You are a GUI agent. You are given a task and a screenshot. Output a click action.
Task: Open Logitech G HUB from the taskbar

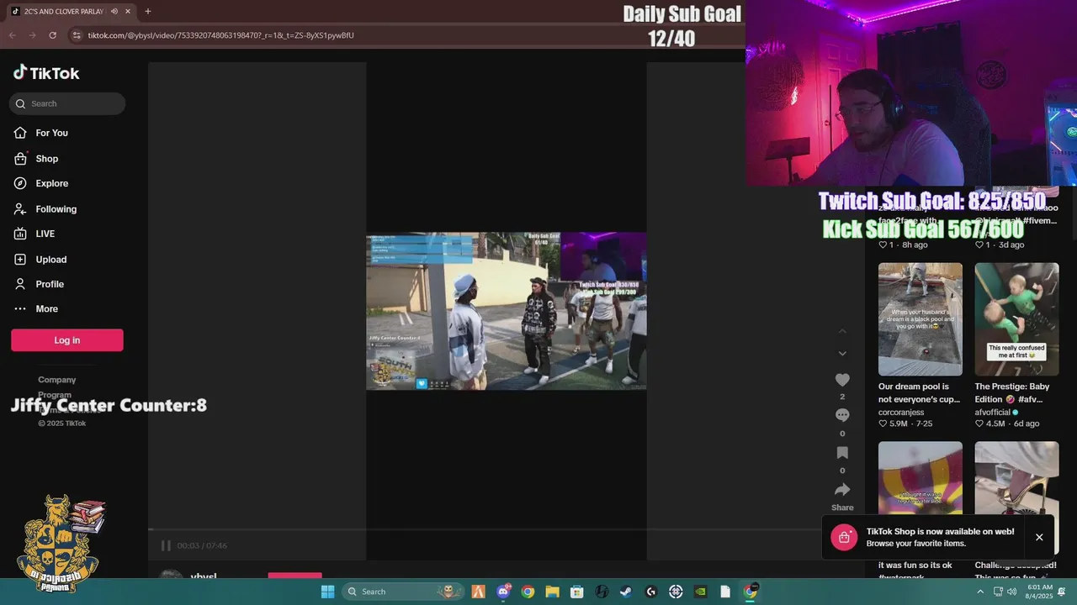click(650, 592)
